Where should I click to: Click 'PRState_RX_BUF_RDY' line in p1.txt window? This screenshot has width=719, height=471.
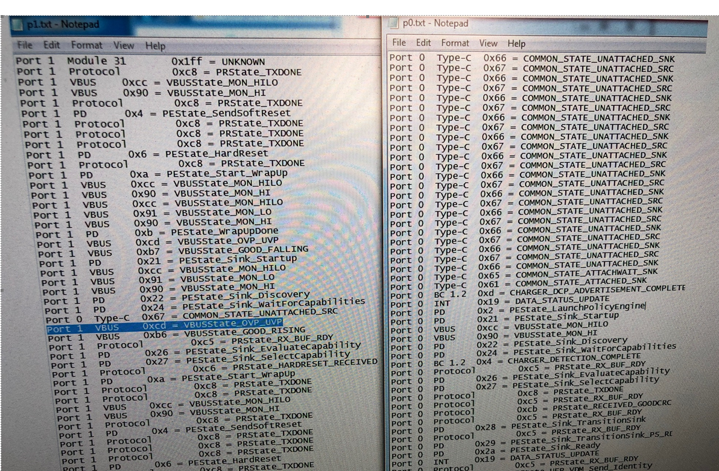click(x=192, y=342)
